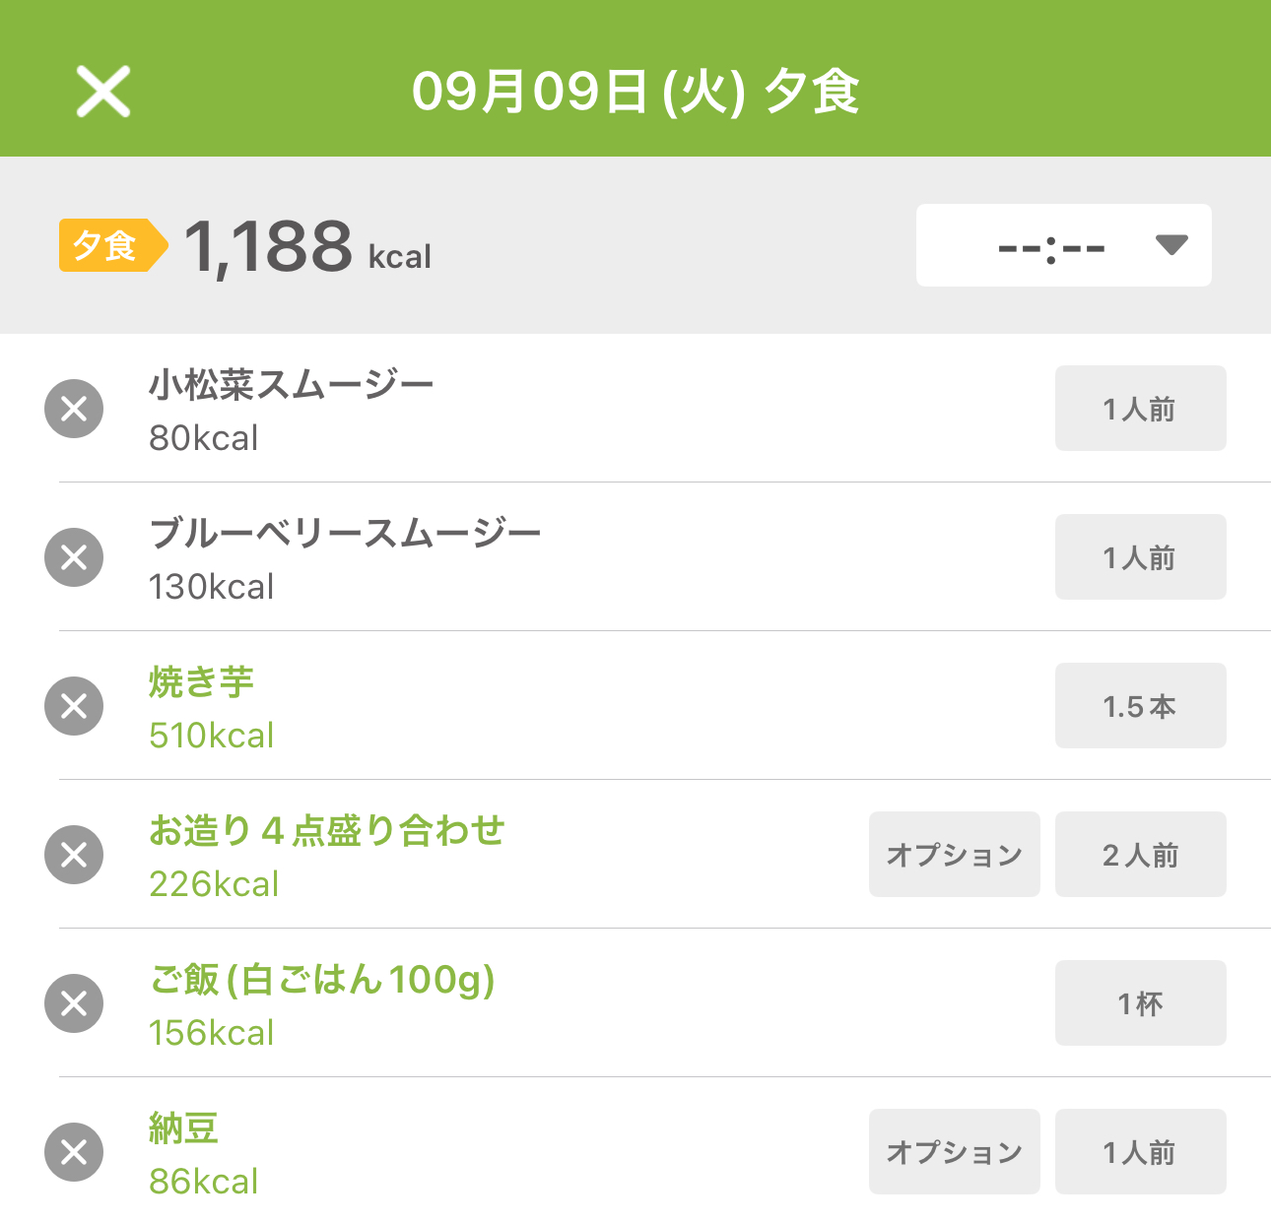Expand time picker via the down arrow
The width and height of the screenshot is (1271, 1223).
click(1171, 245)
